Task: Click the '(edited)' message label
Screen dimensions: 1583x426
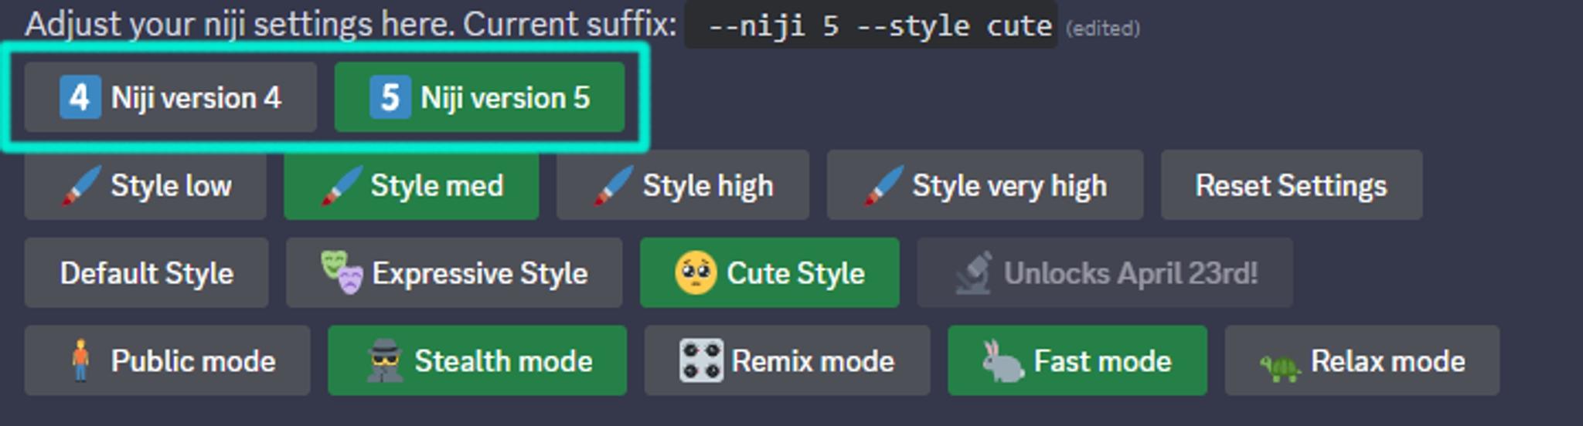Action: [1102, 29]
